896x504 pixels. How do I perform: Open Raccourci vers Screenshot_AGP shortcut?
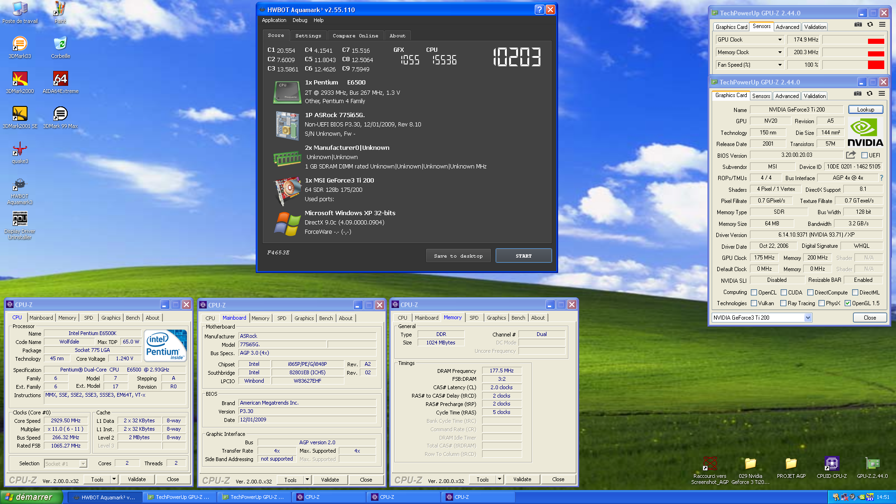pyautogui.click(x=710, y=470)
